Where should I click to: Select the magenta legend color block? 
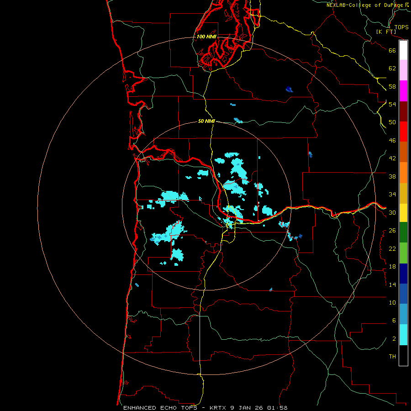pyautogui.click(x=403, y=91)
